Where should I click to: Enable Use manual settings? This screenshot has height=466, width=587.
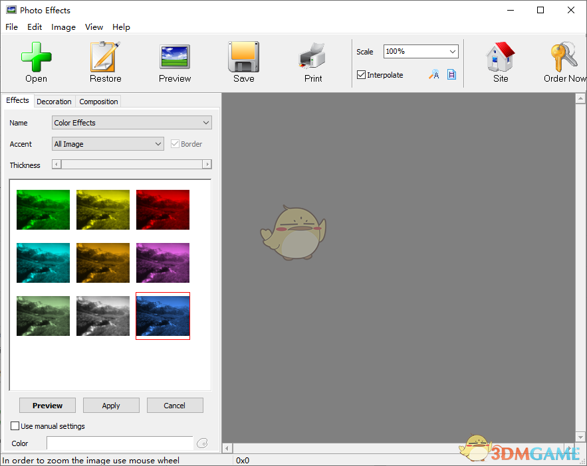click(15, 426)
